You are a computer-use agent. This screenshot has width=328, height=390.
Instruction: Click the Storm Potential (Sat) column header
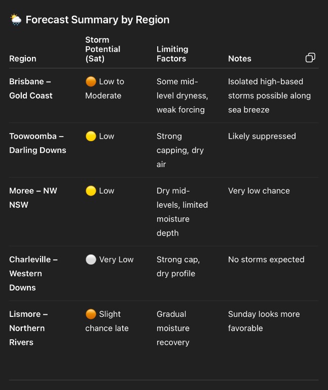(102, 49)
